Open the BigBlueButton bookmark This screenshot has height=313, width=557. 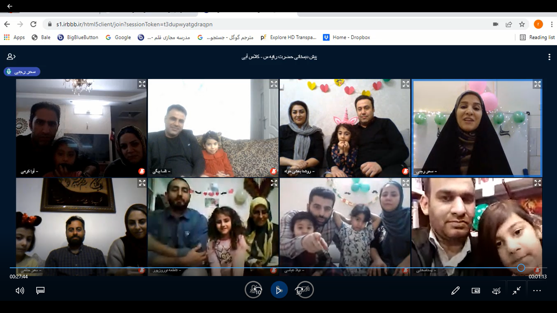[x=78, y=37]
